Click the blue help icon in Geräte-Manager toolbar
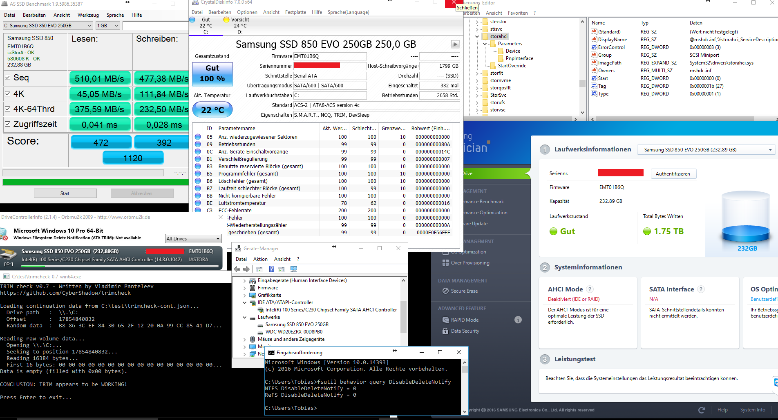778x420 pixels. tap(271, 269)
